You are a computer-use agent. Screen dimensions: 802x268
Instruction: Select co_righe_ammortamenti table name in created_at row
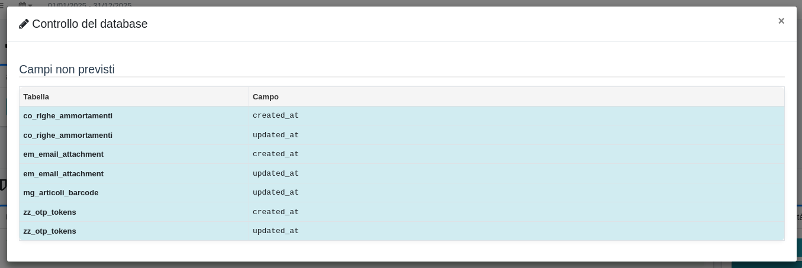[67, 116]
